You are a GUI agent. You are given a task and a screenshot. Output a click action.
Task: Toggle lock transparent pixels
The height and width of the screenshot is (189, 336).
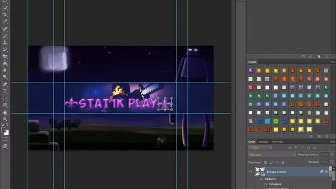pyautogui.click(x=266, y=162)
